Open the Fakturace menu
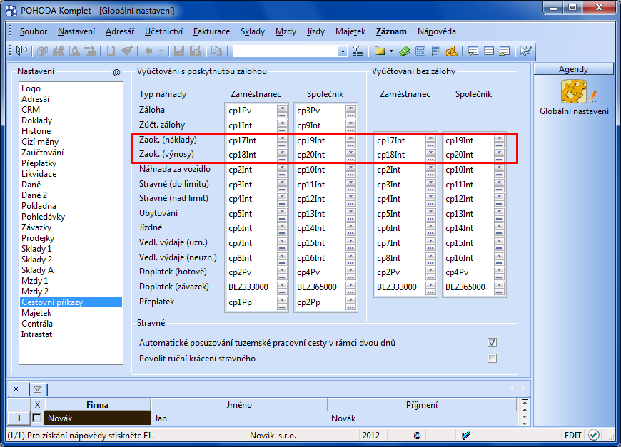 click(211, 31)
